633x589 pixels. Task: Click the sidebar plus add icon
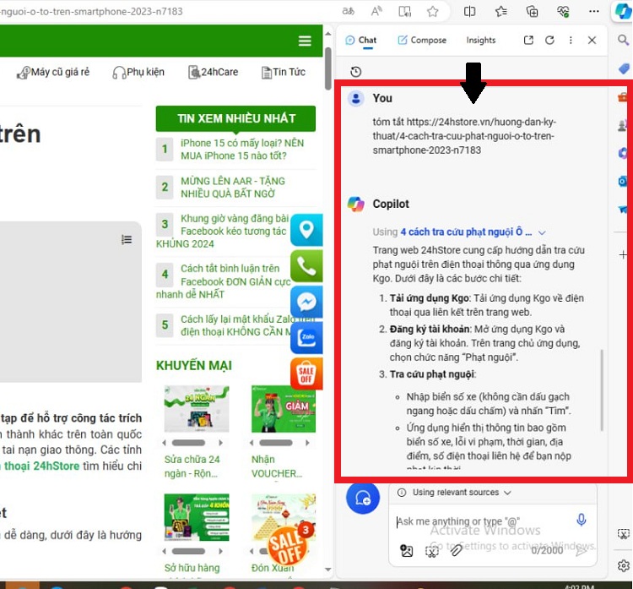pyautogui.click(x=624, y=254)
